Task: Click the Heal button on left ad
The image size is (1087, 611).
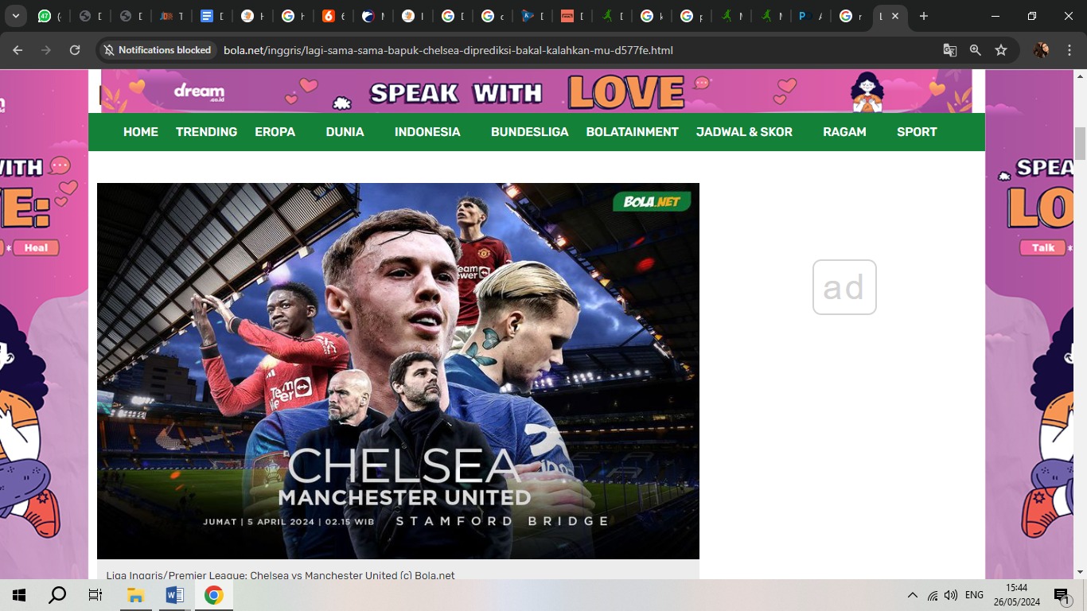Action: pos(36,247)
